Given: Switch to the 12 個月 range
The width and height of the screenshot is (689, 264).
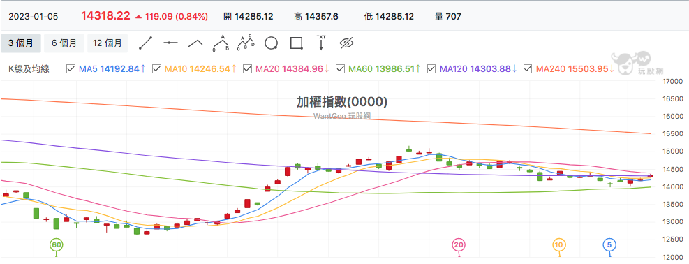Looking at the screenshot, I should tap(108, 43).
